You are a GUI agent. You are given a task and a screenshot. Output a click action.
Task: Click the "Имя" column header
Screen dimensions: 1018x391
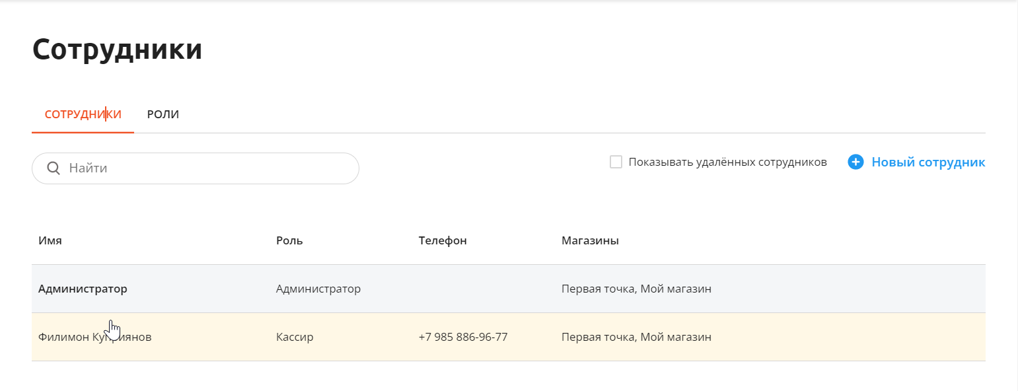click(x=50, y=240)
